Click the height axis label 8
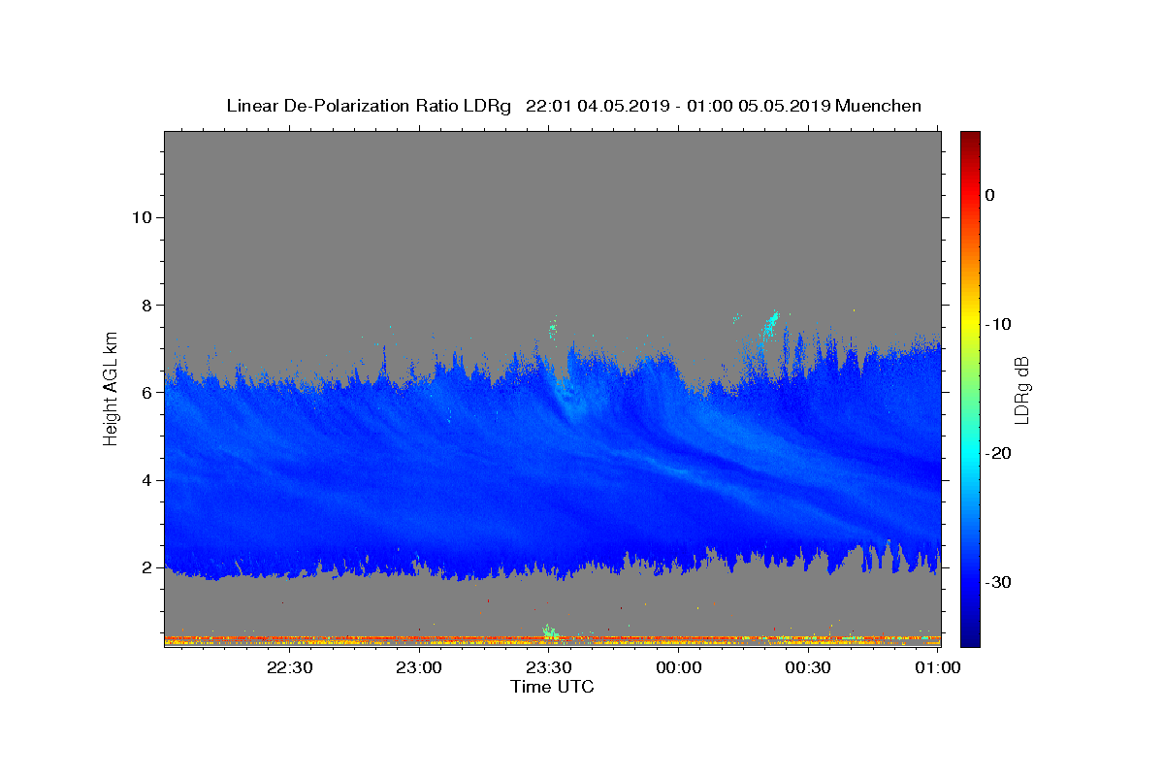1164x776 pixels. click(x=147, y=305)
